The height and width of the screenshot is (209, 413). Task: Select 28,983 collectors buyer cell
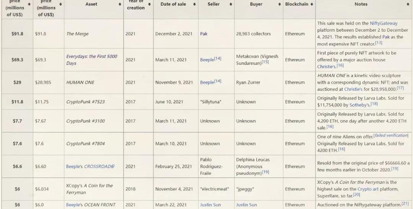click(259, 34)
